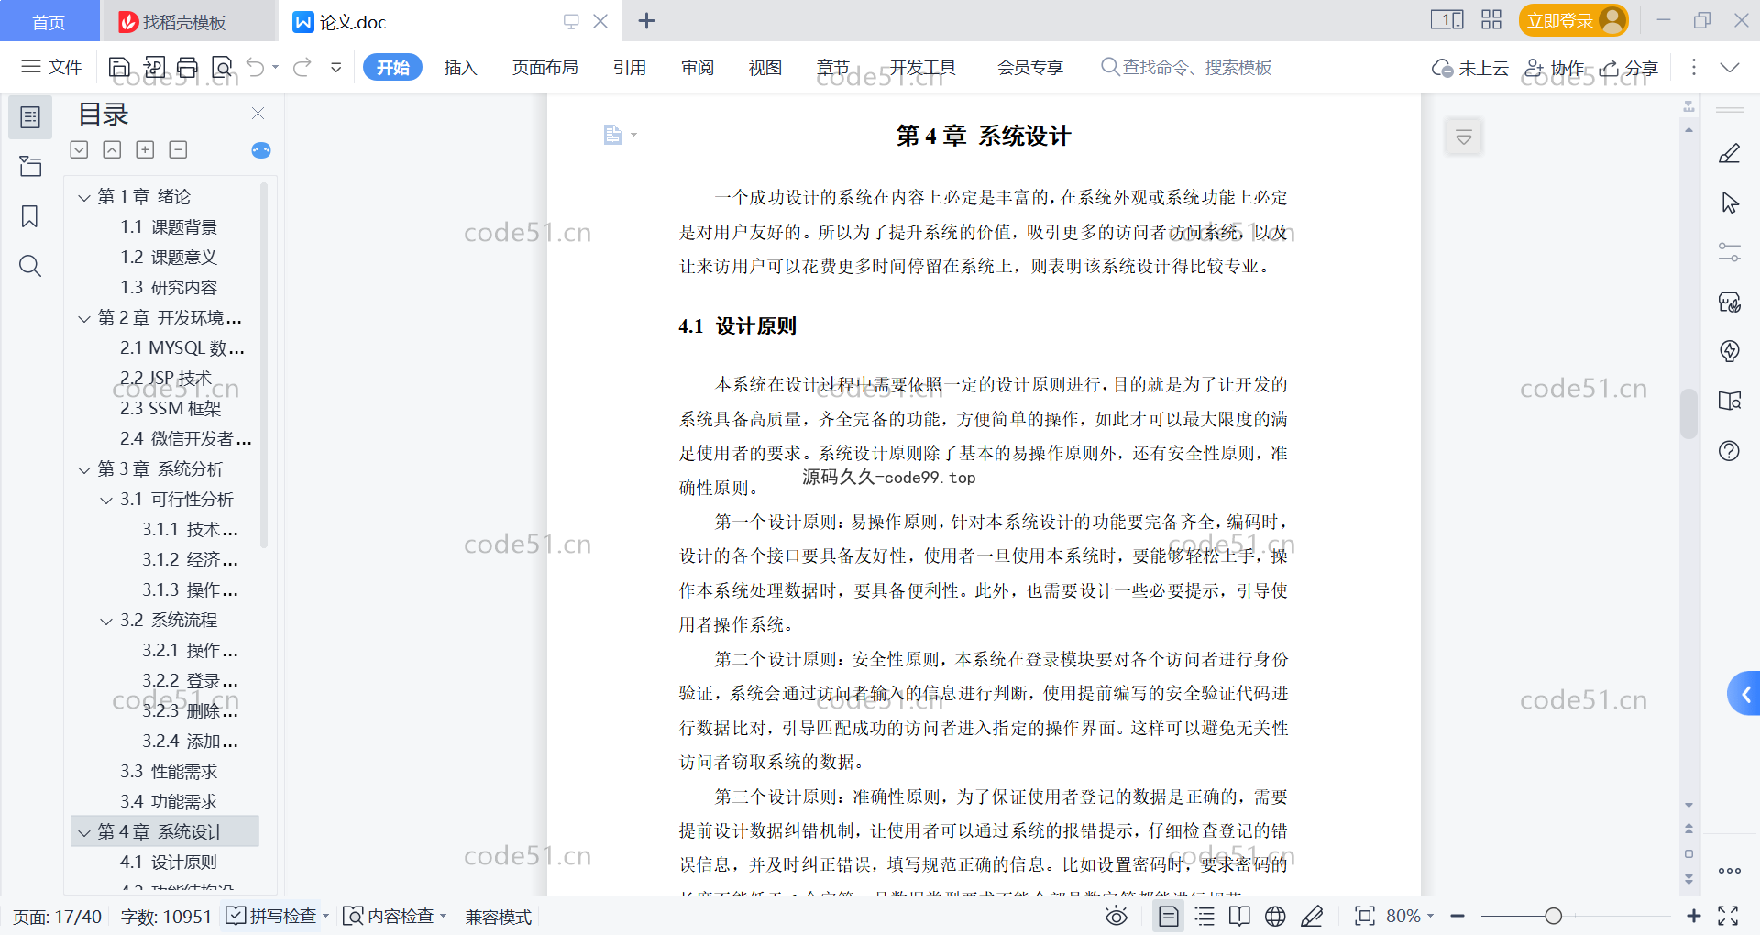Image resolution: width=1760 pixels, height=935 pixels.
Task: Jump to 3.4 功能需求 in the outline
Action: pos(169,802)
